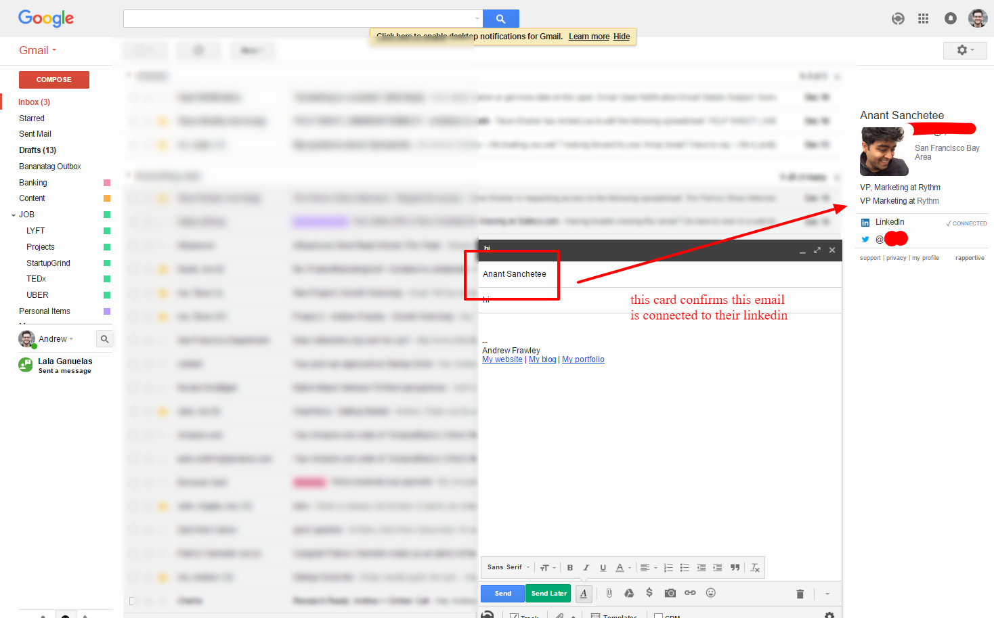994x618 pixels.
Task: Click the orange Content label color square
Action: click(x=107, y=198)
